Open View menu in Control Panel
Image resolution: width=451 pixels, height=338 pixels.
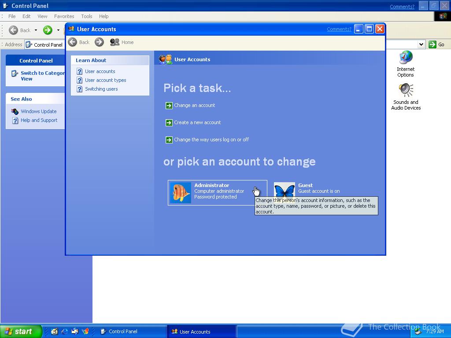click(x=42, y=16)
